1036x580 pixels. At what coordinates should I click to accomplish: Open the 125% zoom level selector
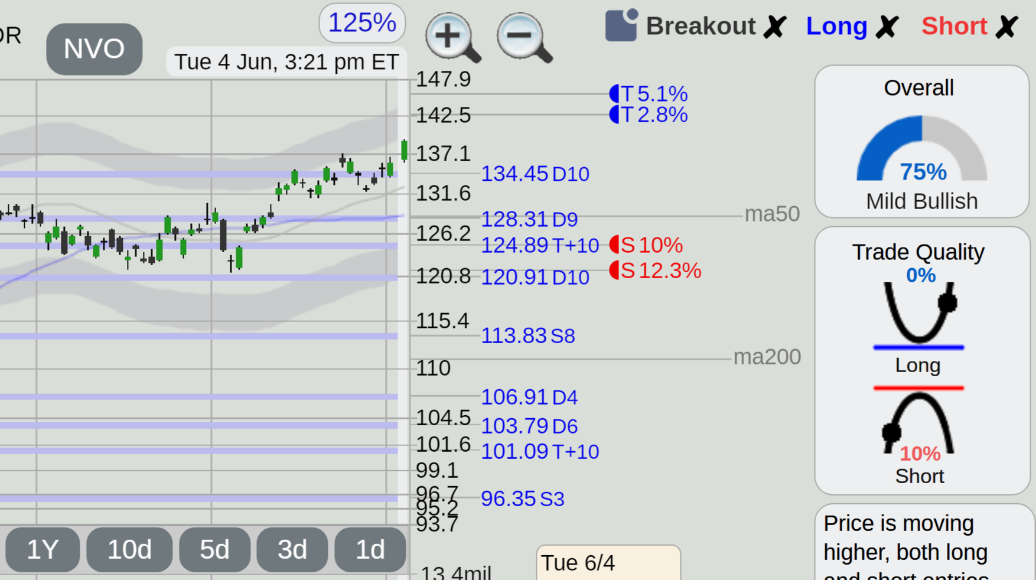[362, 23]
